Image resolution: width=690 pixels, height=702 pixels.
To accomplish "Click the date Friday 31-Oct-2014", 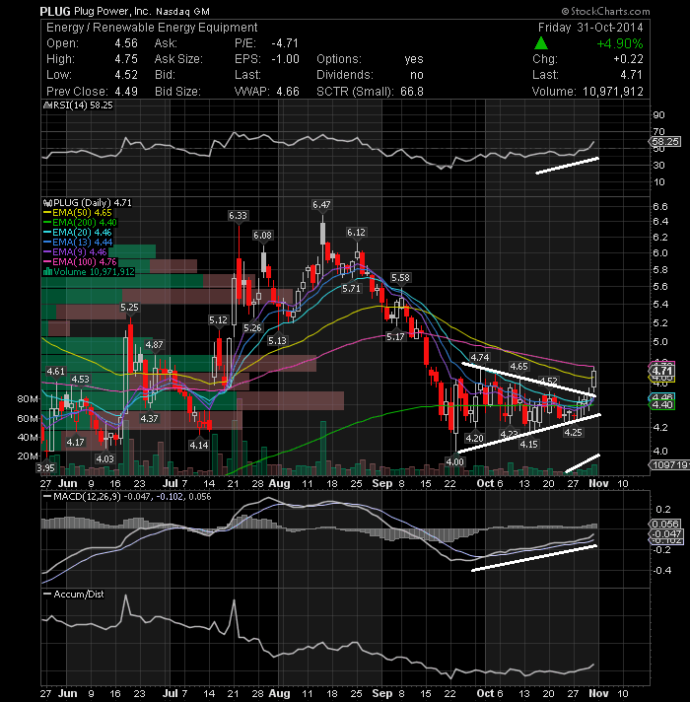I will pos(590,28).
